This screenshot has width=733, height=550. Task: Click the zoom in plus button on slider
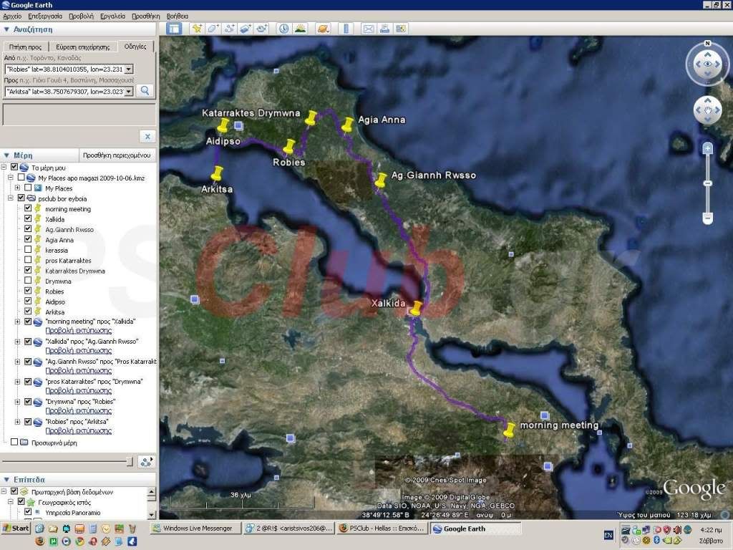(x=707, y=149)
